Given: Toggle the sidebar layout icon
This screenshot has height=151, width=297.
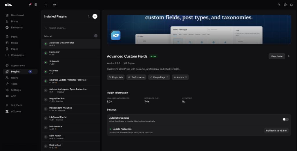Looking at the screenshot, I should (36, 5).
